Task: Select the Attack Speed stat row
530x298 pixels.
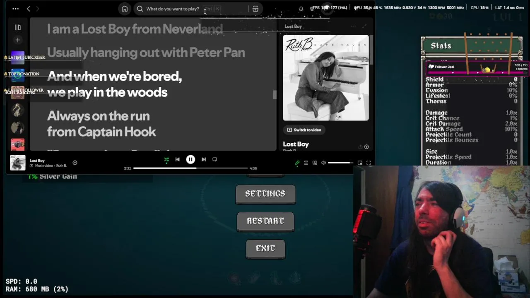Action: click(x=471, y=129)
